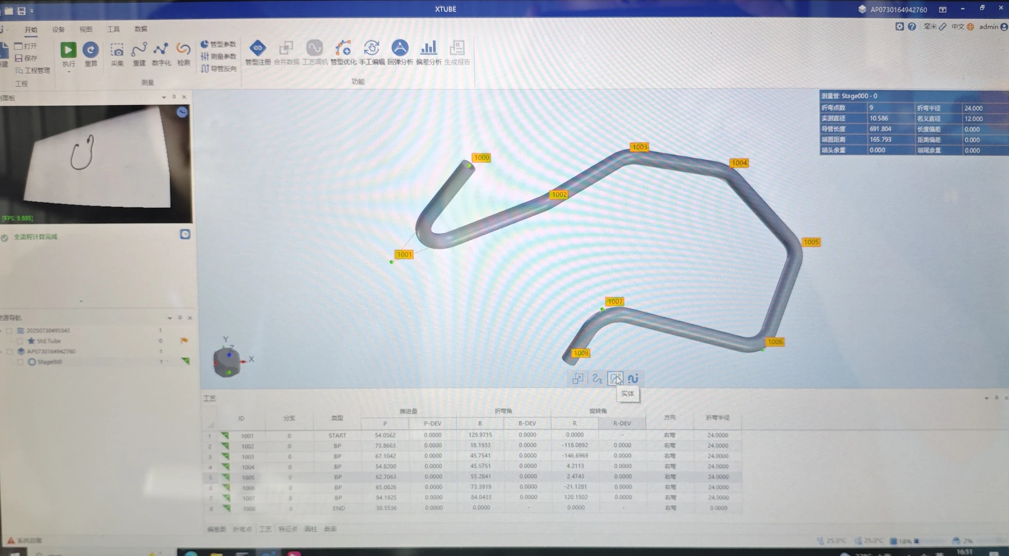The image size is (1009, 556).
Task: Click 导管反向 (Reverse tube) button
Action: click(219, 69)
